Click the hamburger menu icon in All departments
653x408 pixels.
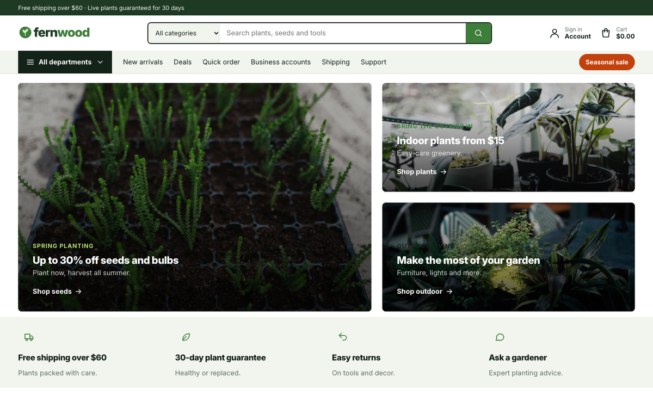tap(30, 62)
